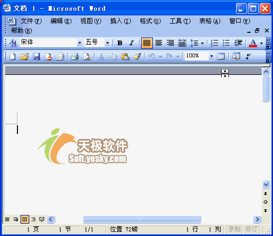
Task: Click the horizontal scrollbar thumb
Action: click(142, 219)
